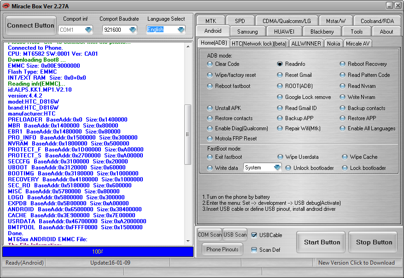Image resolution: width=404 pixels, height=278 pixels.
Task: Open the HTC(Network lock)(beta) sub-tab
Action: [x=259, y=44]
